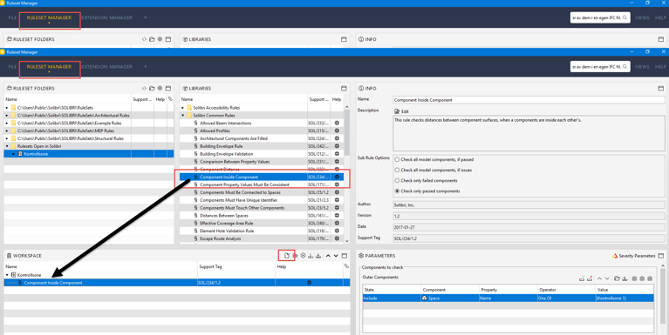Click Name column header in Libraries panel
669x335 pixels.
click(x=187, y=99)
